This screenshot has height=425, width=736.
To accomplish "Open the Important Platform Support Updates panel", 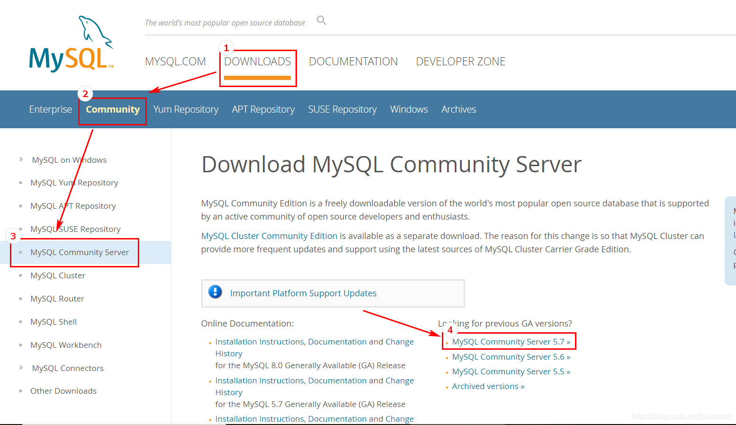I will pyautogui.click(x=303, y=293).
